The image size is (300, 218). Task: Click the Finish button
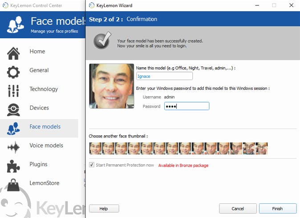[x=278, y=209]
